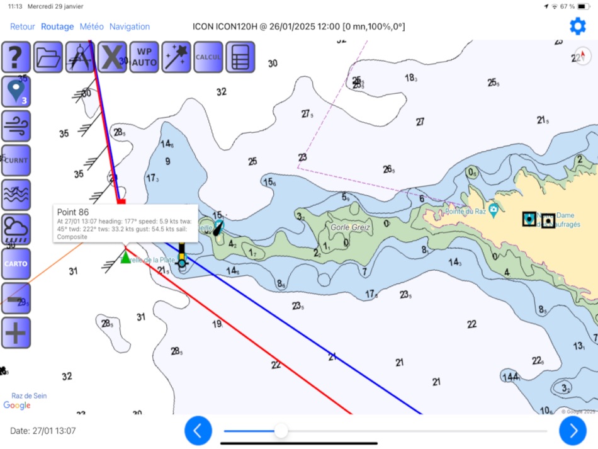Image resolution: width=598 pixels, height=449 pixels.
Task: Open the CARTO chart options
Action: [x=16, y=264]
